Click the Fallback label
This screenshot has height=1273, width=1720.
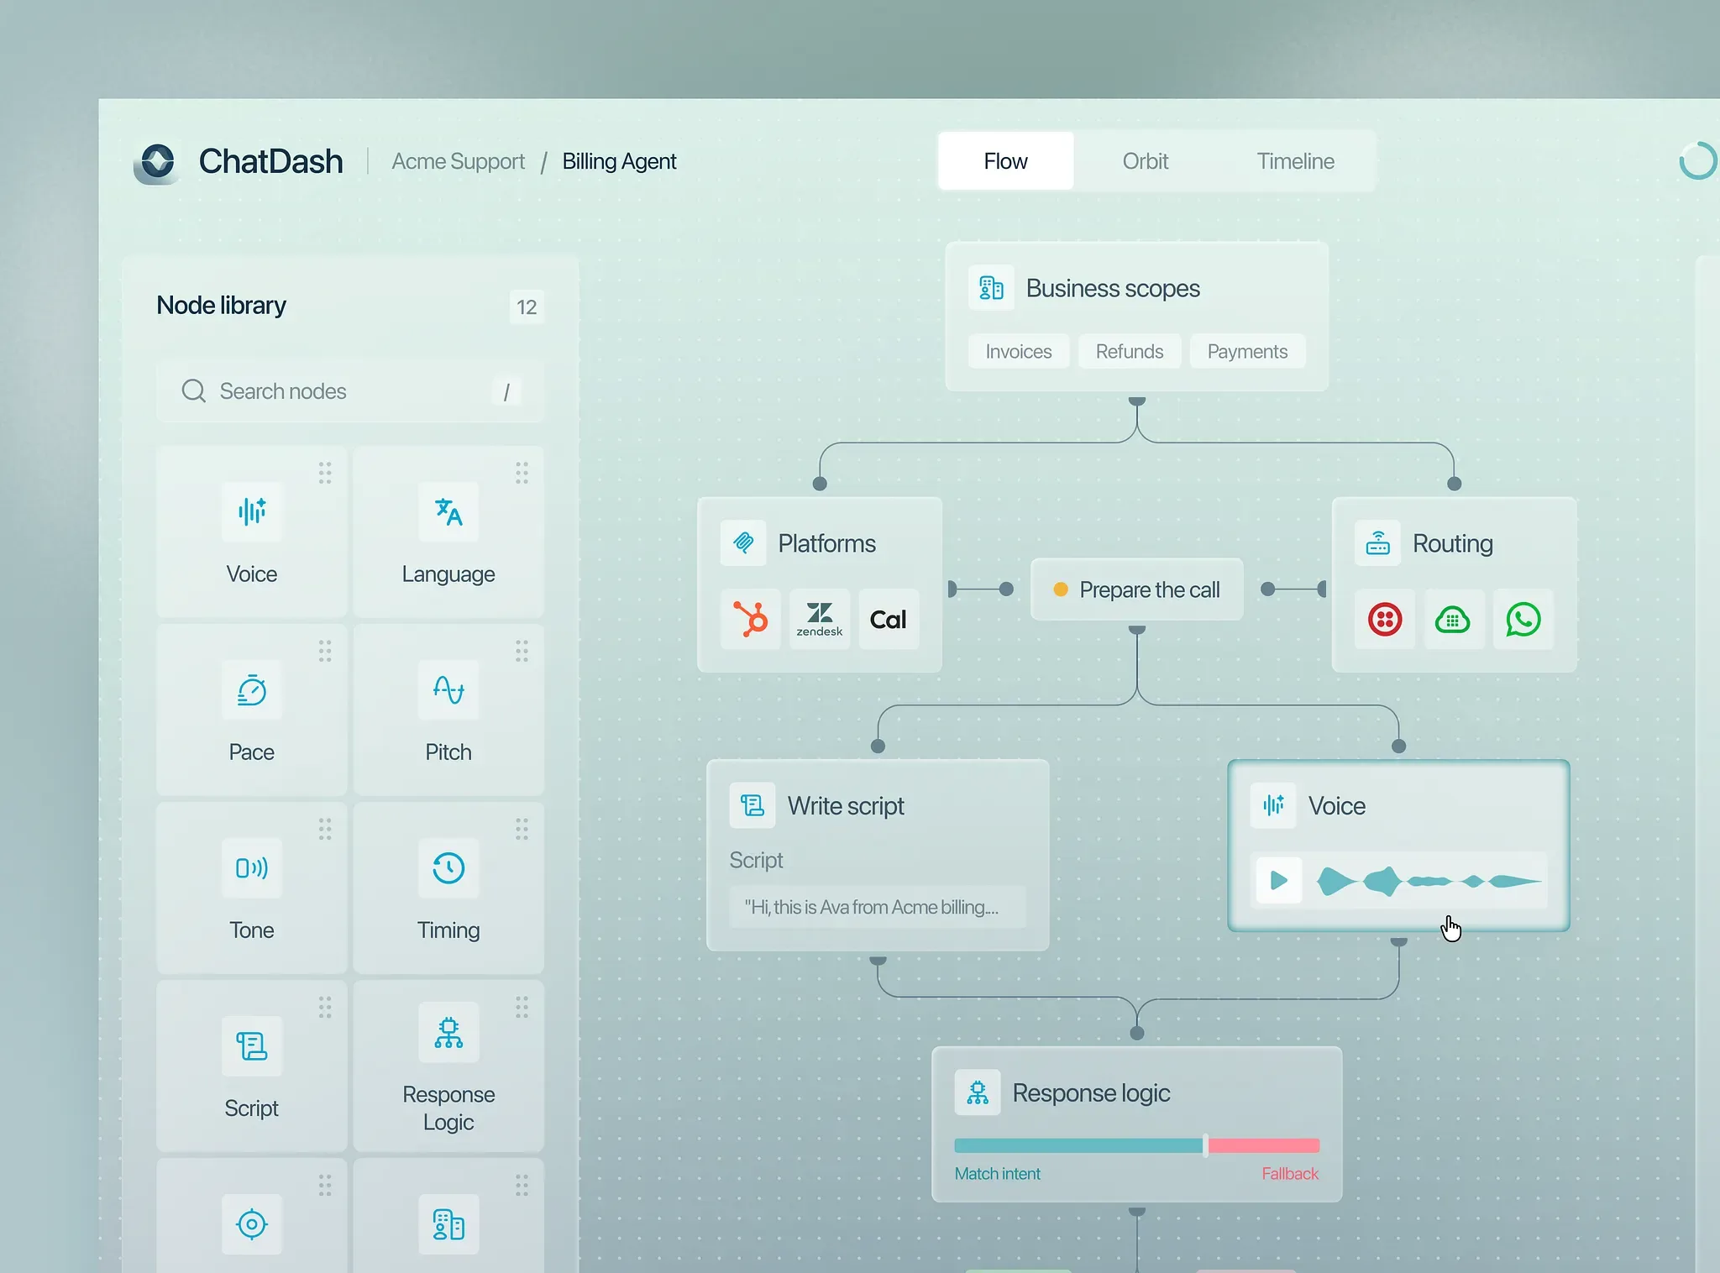tap(1290, 1174)
